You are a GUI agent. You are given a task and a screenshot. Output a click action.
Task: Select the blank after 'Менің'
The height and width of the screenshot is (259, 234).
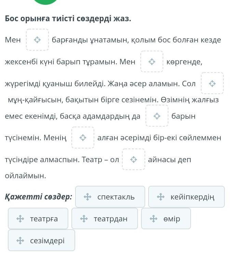click(83, 138)
